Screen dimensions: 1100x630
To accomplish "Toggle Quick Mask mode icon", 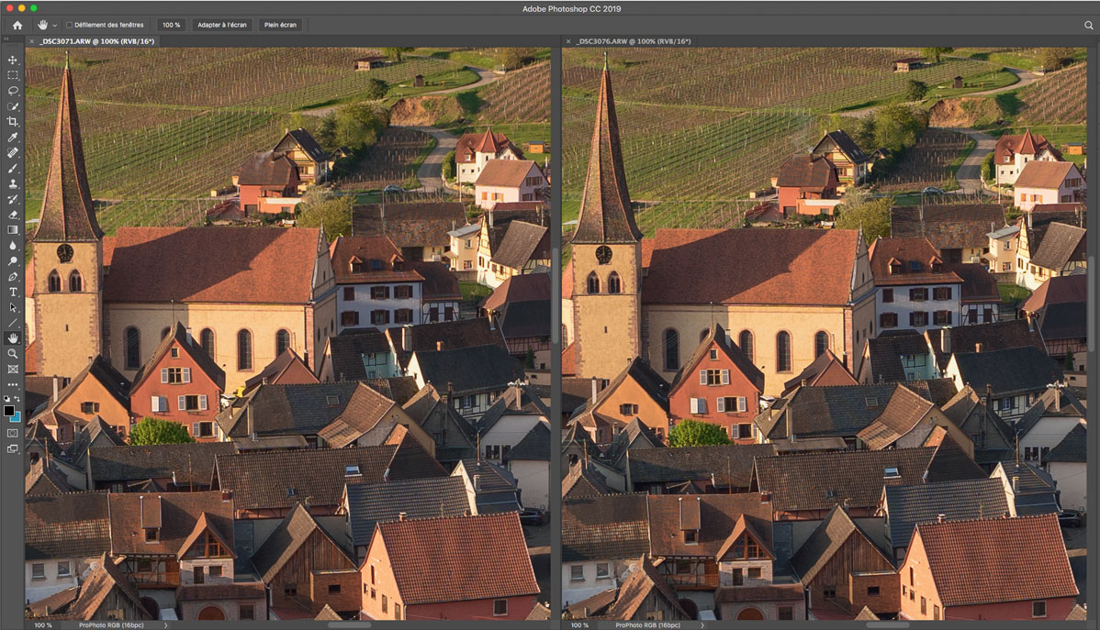I will [x=13, y=432].
